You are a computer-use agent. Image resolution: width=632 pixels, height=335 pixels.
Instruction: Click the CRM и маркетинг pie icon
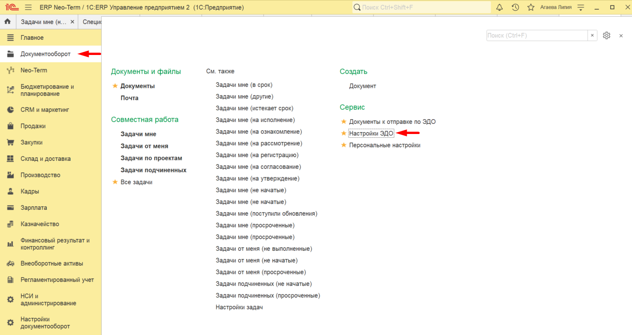click(x=10, y=110)
